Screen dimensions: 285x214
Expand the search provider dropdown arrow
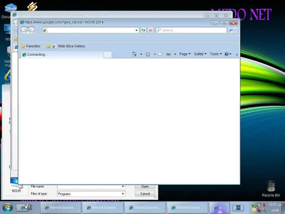(x=236, y=30)
